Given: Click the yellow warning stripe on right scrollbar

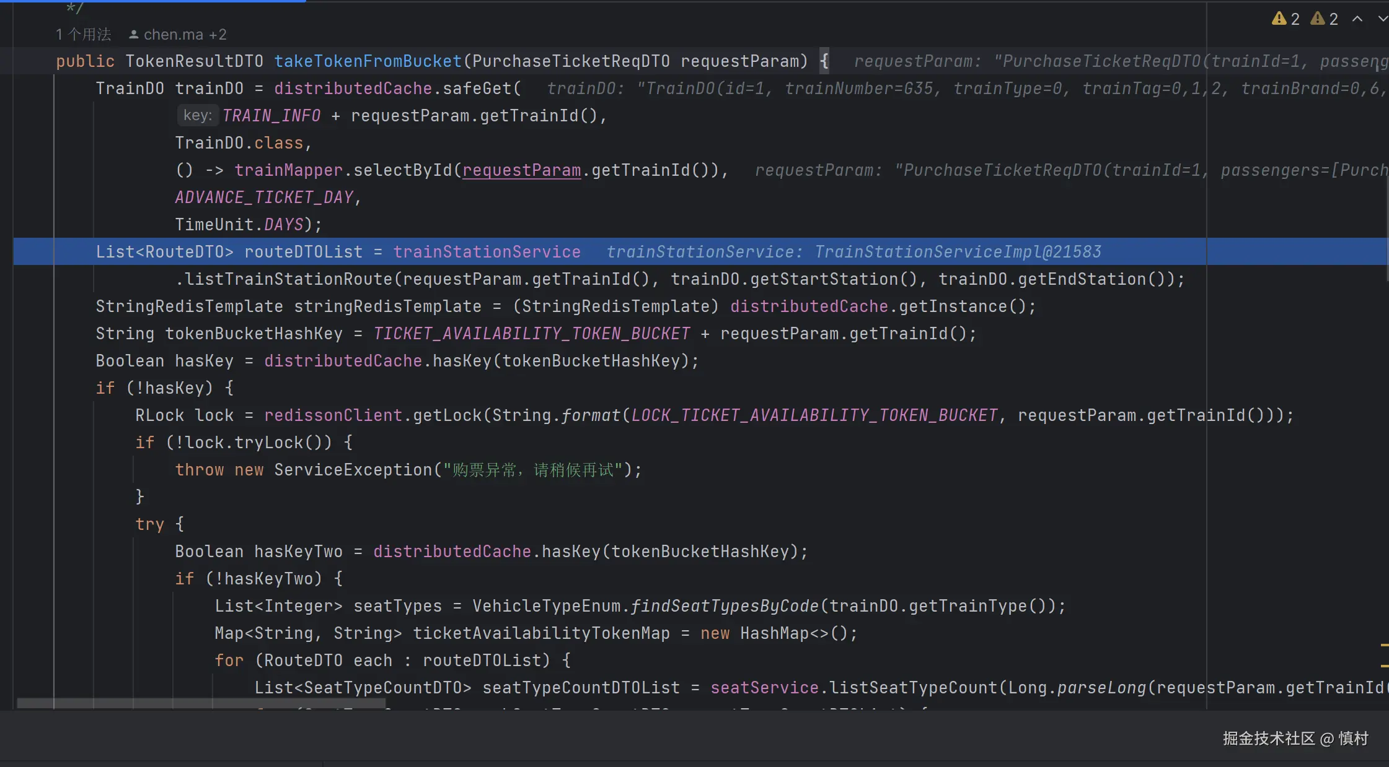Looking at the screenshot, I should 1384,646.
